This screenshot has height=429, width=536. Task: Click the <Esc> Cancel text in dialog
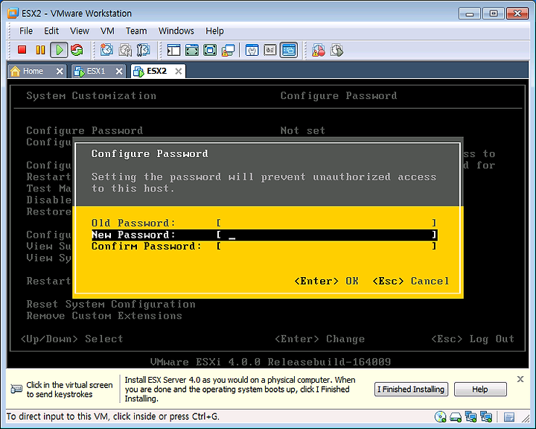(x=410, y=282)
